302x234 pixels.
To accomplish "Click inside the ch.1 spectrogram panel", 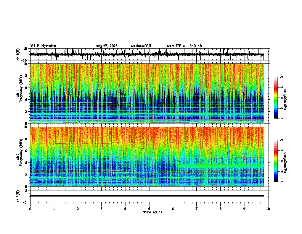I will (147, 93).
